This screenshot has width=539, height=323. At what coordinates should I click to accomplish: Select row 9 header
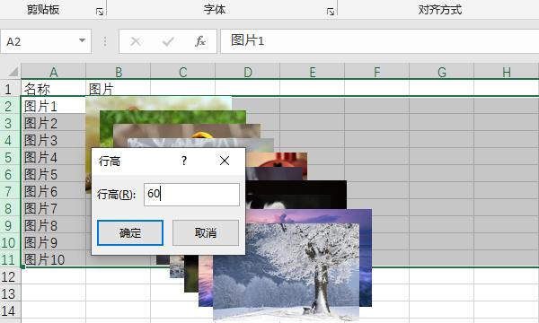[10, 225]
